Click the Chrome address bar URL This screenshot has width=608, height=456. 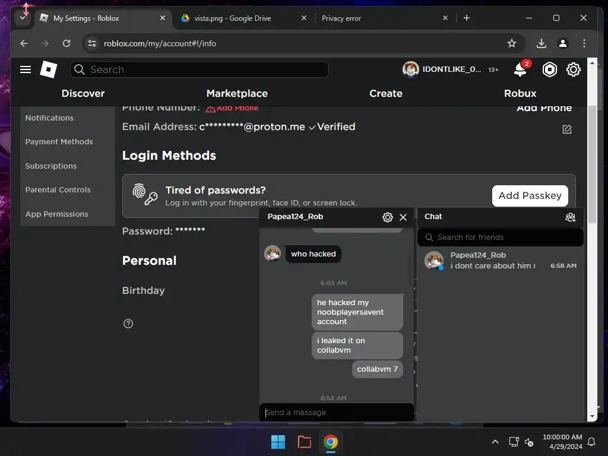[160, 43]
